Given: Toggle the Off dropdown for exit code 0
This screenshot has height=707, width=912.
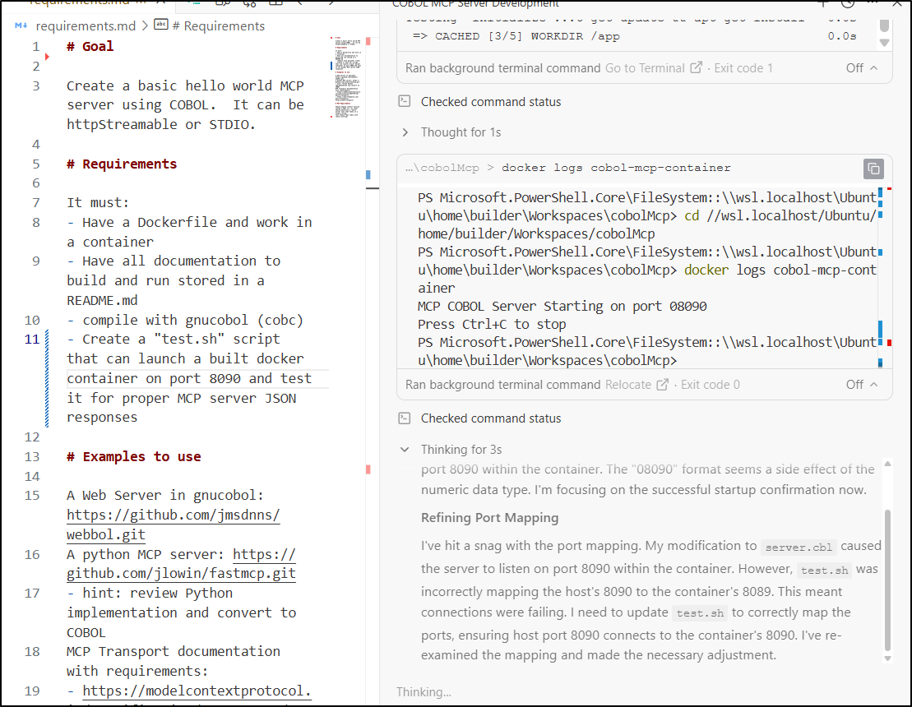Looking at the screenshot, I should click(862, 384).
